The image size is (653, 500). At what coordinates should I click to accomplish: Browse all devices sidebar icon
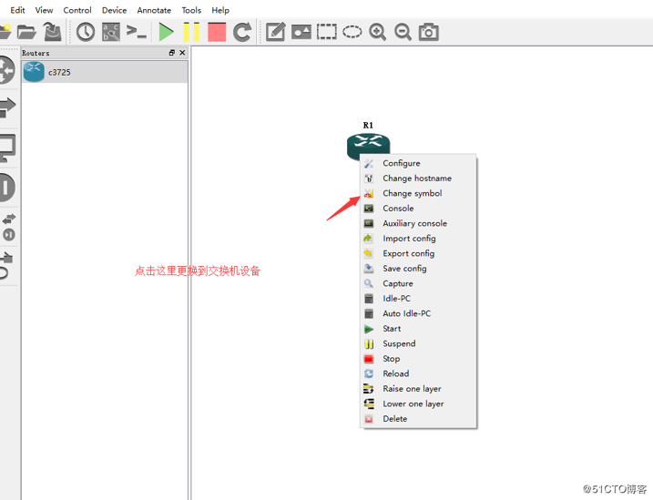[8, 227]
